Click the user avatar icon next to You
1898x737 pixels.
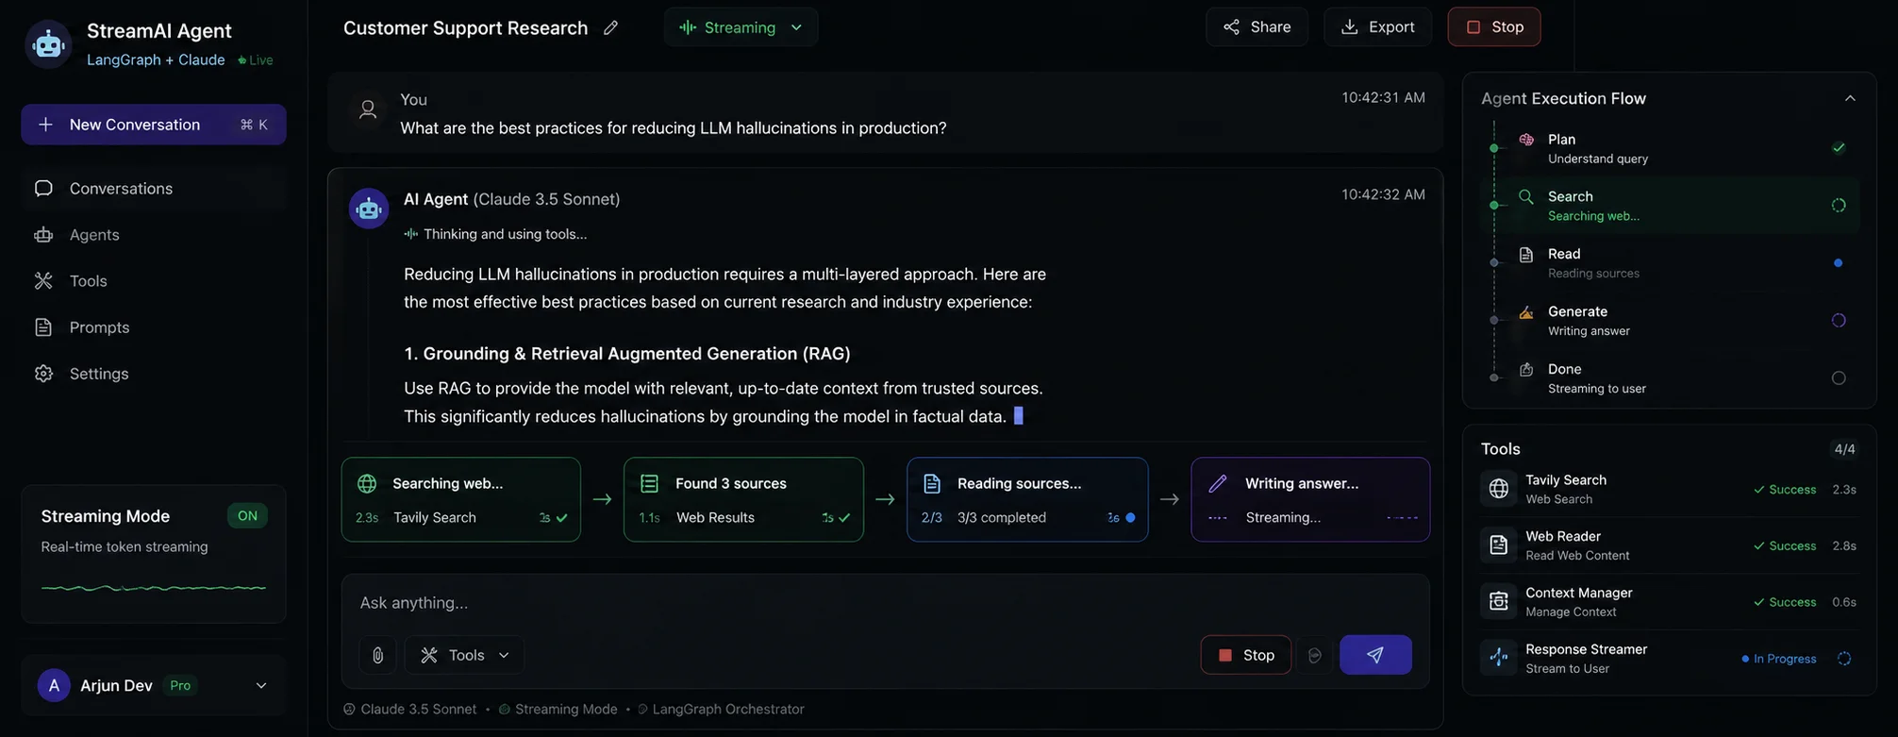[368, 109]
